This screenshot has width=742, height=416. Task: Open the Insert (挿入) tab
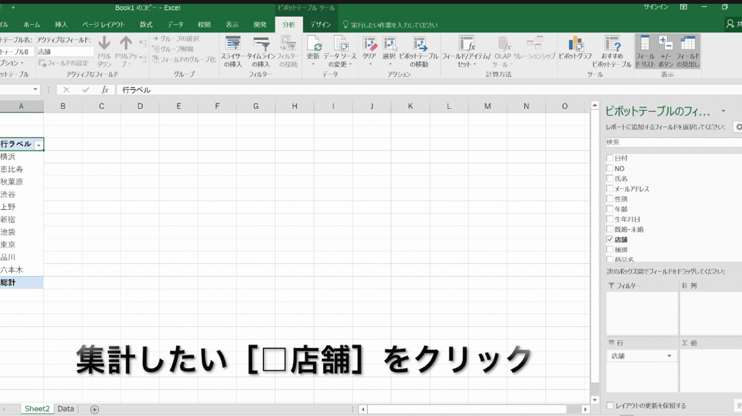[61, 24]
